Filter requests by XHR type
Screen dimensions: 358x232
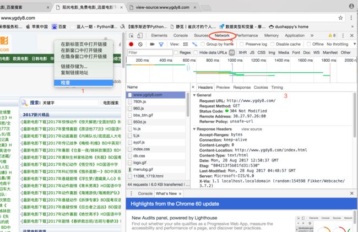[x=242, y=52]
